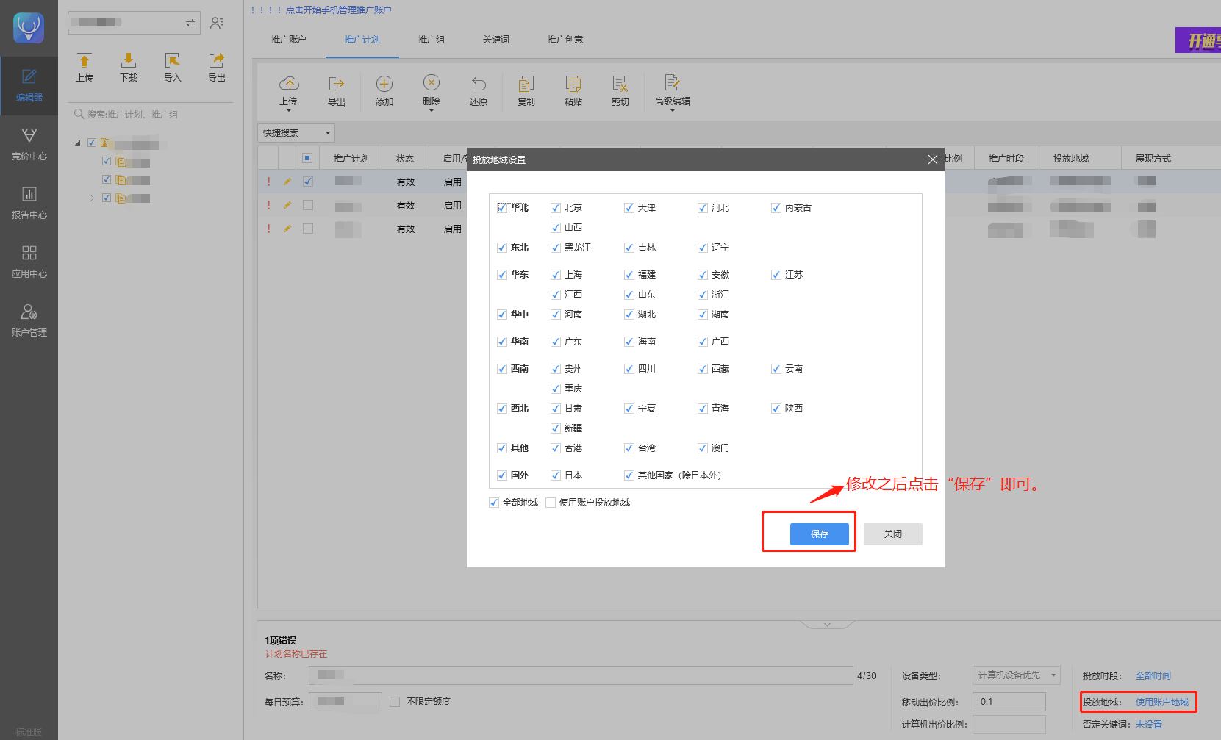The height and width of the screenshot is (740, 1221).
Task: Click the toolbar 导出 button
Action: tap(337, 91)
